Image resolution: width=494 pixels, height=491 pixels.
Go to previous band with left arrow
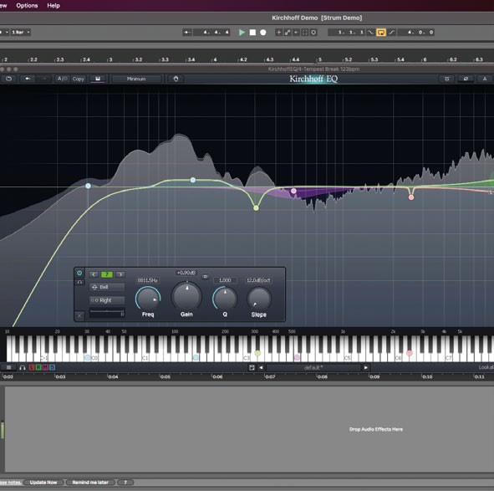pyautogui.click(x=94, y=274)
